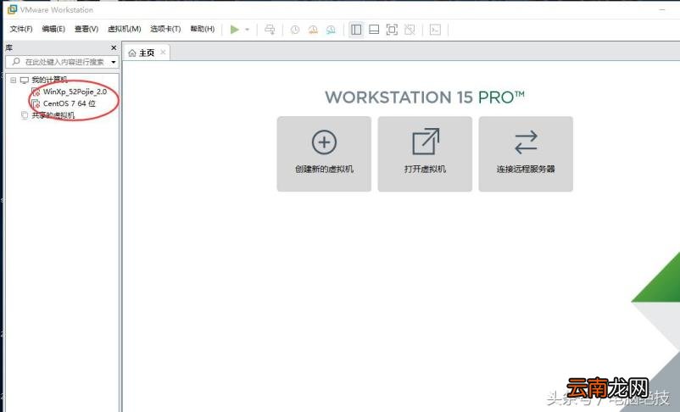Open the 选项卡(T) menu
Image resolution: width=680 pixels, height=412 pixels.
165,29
